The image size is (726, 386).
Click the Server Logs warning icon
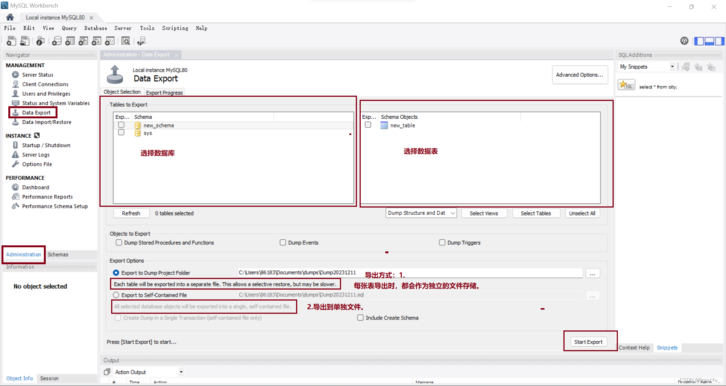(x=16, y=155)
